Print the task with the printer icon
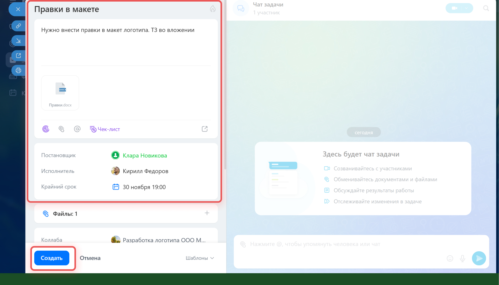 click(18, 70)
